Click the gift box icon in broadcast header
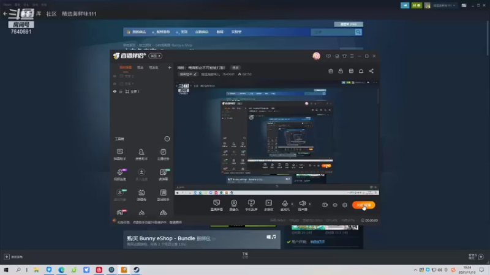The height and width of the screenshot is (275, 490). (331, 71)
